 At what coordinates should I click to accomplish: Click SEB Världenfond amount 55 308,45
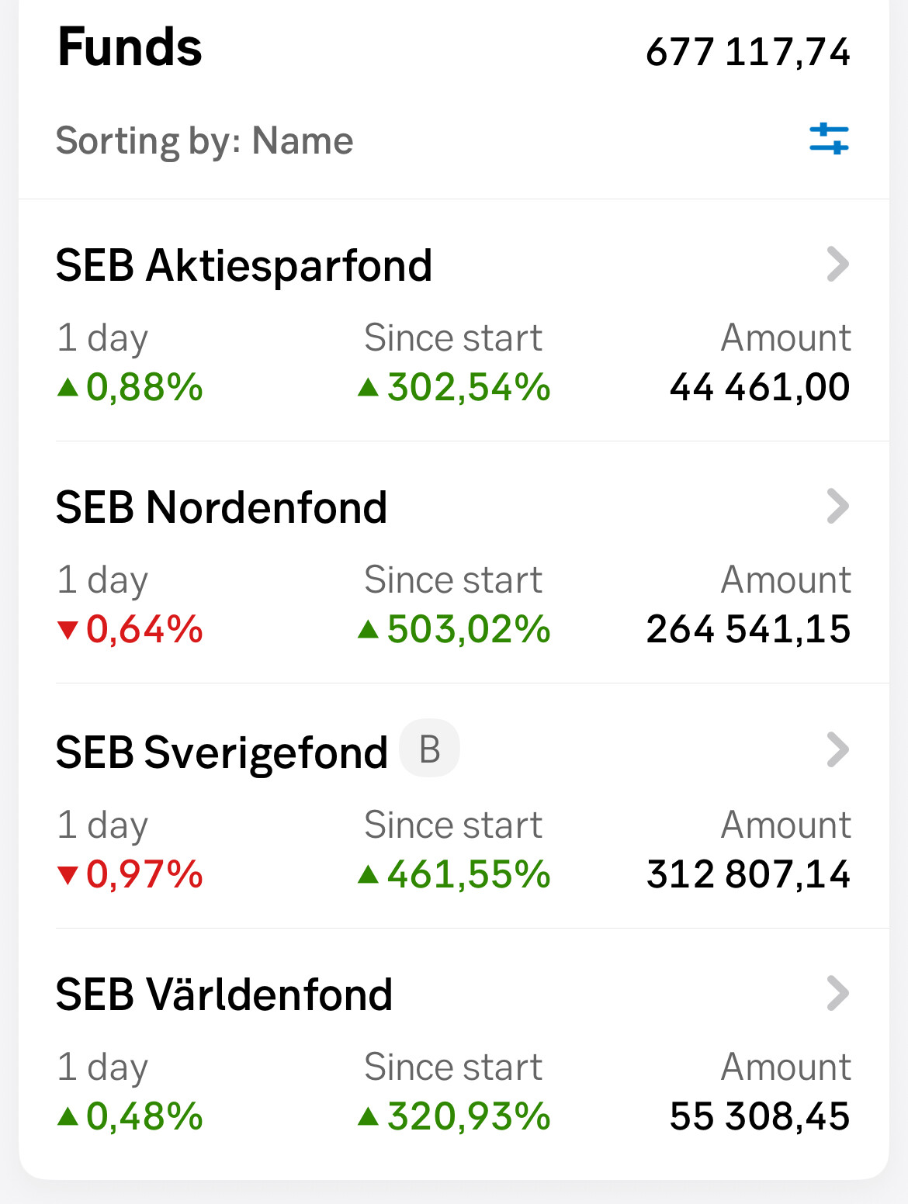[x=760, y=1116]
